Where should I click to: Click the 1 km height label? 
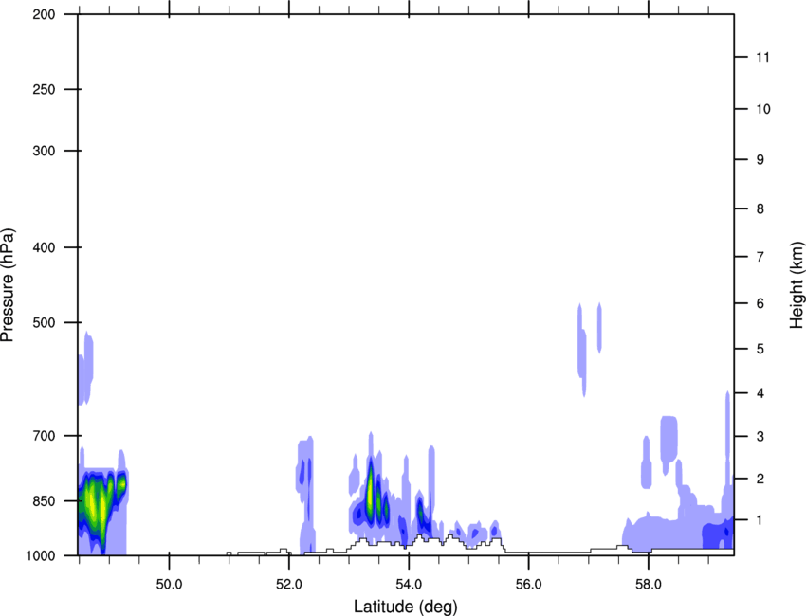pos(760,520)
